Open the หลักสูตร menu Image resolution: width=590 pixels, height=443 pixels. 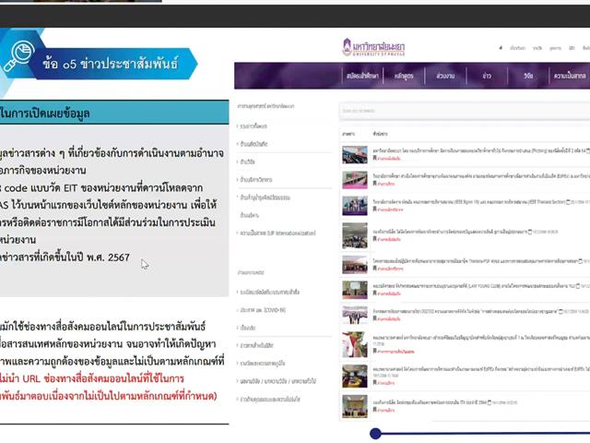(x=404, y=76)
